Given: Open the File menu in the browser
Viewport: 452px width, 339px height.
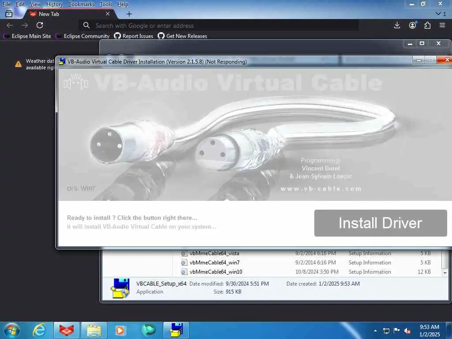Looking at the screenshot, I should 6,4.
